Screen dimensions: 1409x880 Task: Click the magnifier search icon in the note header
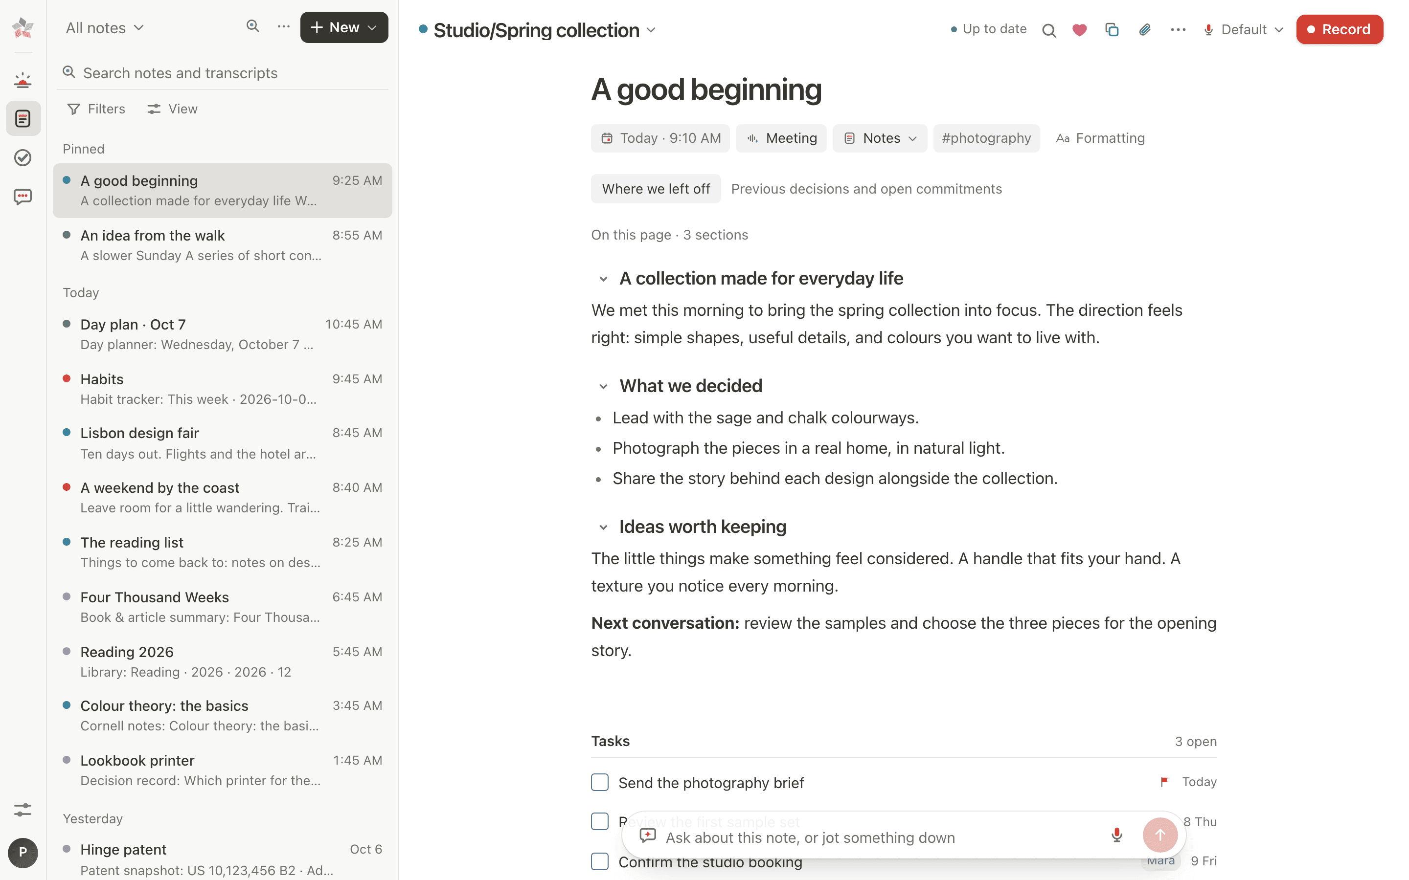point(1048,30)
